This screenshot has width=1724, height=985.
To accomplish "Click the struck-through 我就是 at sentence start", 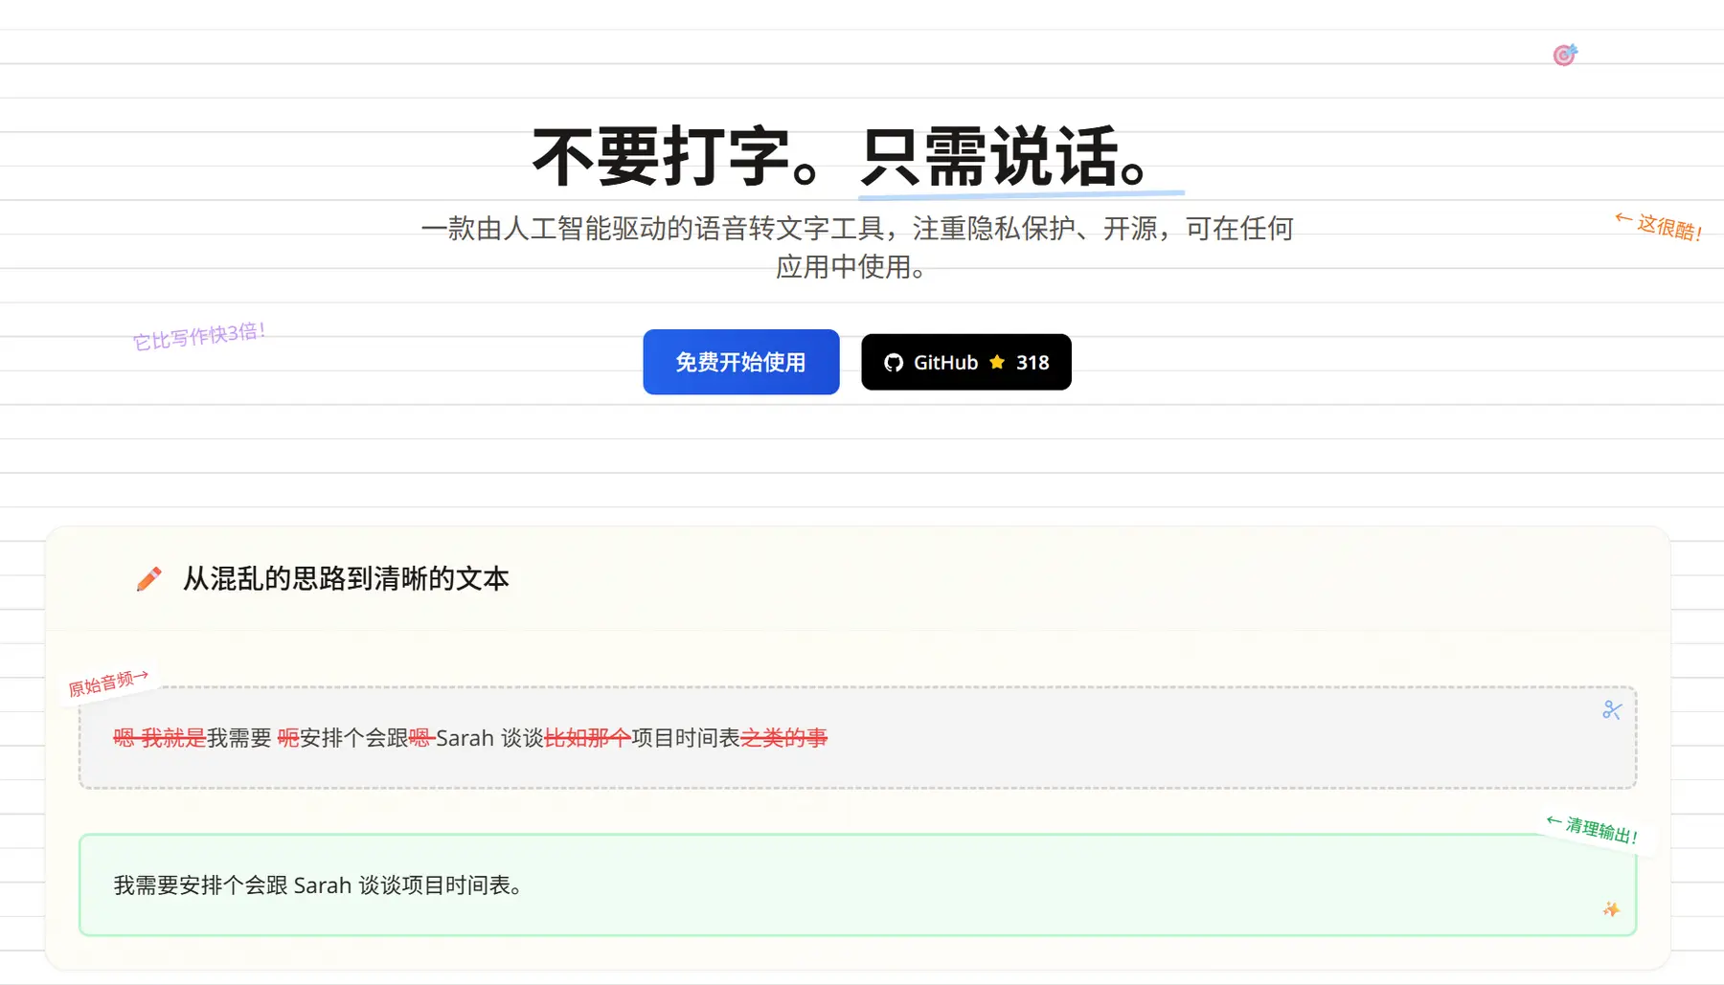I will pyautogui.click(x=173, y=738).
